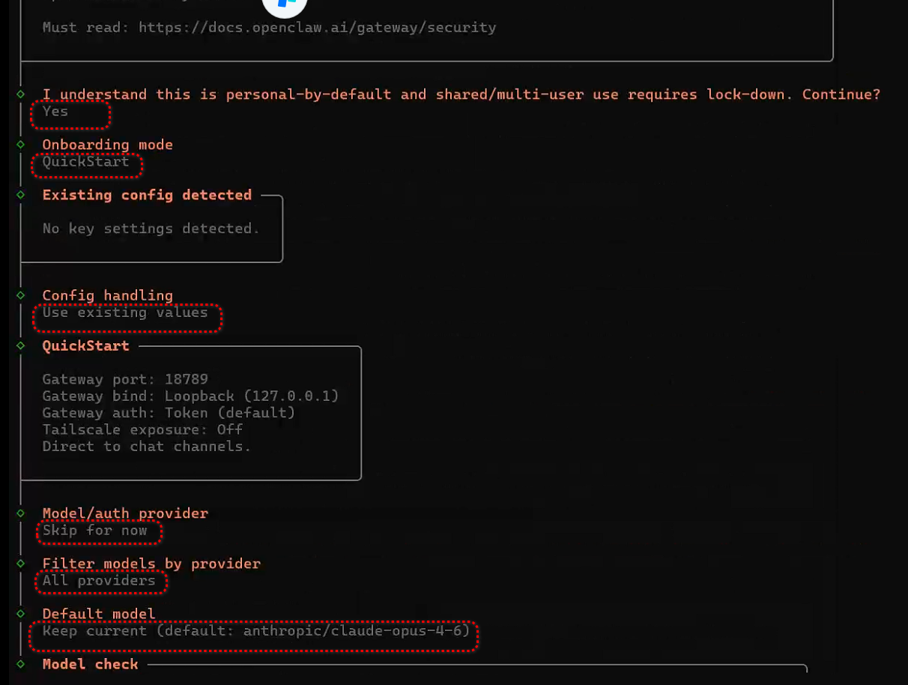Open the docs.openclaw.ai gateway security link
The image size is (908, 685).
[317, 28]
